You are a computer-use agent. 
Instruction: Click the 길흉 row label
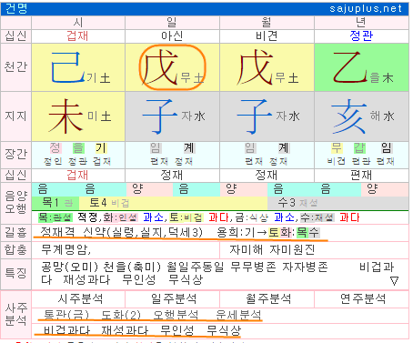(x=15, y=232)
